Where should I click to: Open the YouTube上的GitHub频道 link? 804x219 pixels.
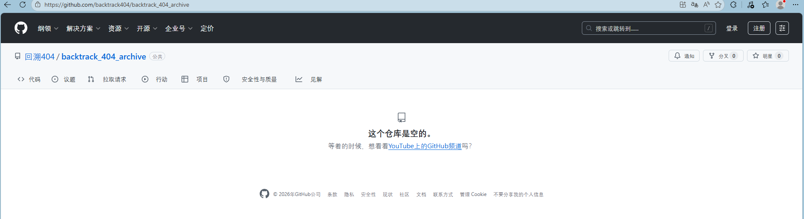tap(425, 146)
